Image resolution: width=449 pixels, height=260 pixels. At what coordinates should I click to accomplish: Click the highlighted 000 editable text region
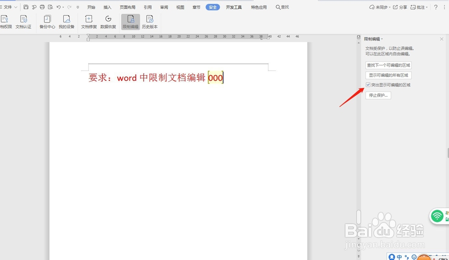tap(216, 77)
